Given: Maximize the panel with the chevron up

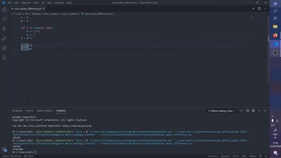Looking at the screenshot, I should (x=259, y=111).
